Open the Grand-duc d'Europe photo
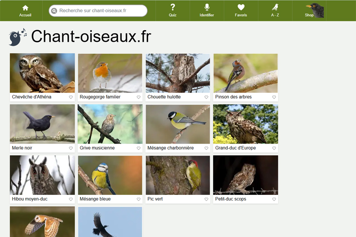The image size is (356, 237). click(x=246, y=124)
